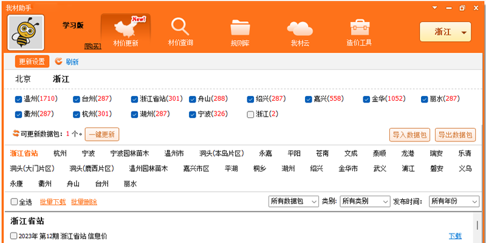Select the 永康 tab

(16, 184)
